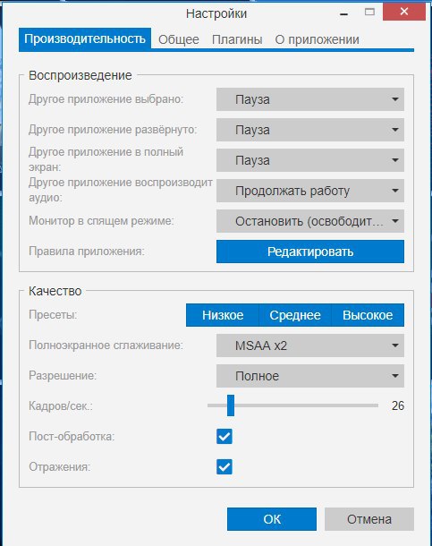The height and width of the screenshot is (546, 432).
Task: Uncheck the Отражения checkbox
Action: coord(224,466)
